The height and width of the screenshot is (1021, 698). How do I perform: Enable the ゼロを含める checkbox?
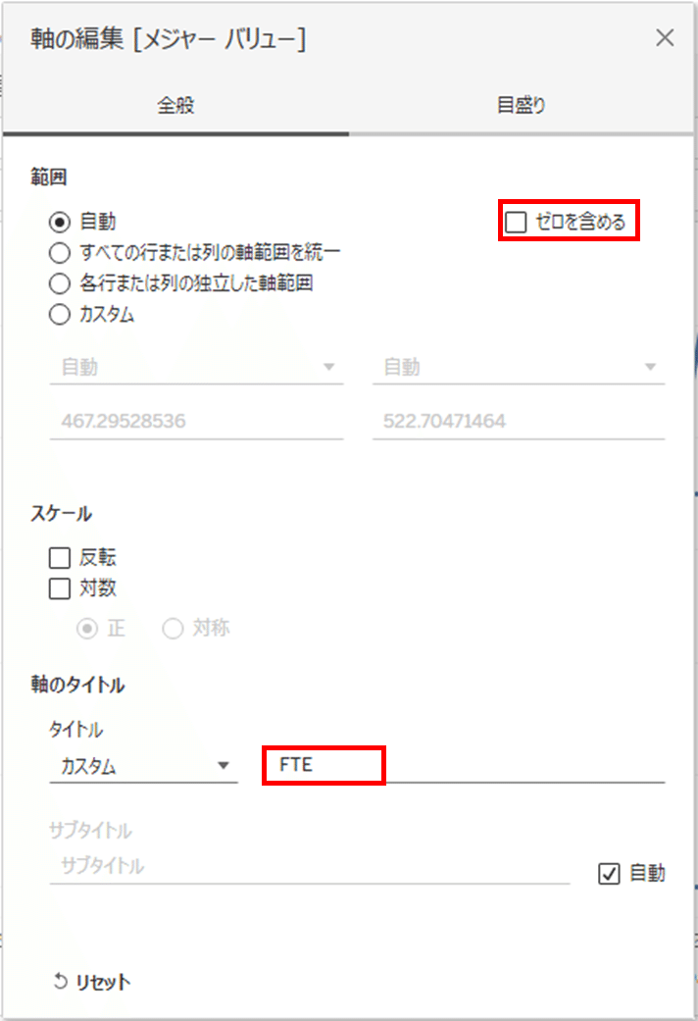pos(516,222)
